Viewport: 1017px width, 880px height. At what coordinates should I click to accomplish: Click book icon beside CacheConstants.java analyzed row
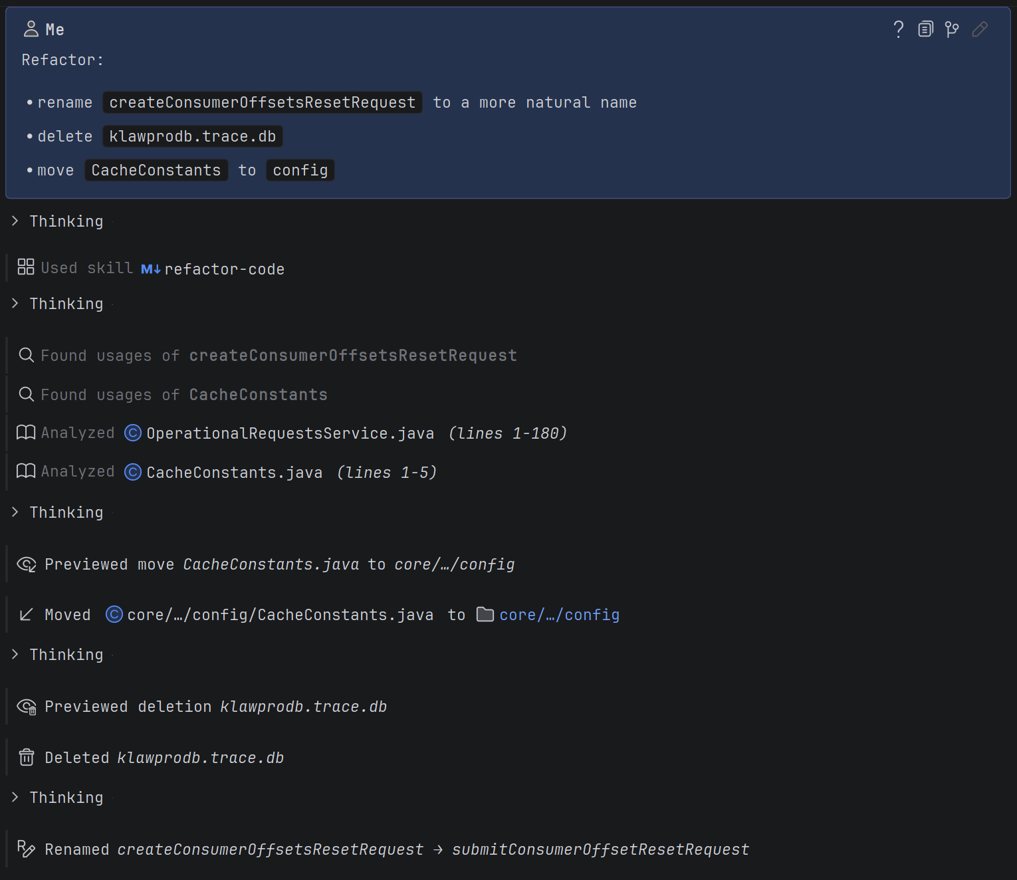(x=26, y=471)
